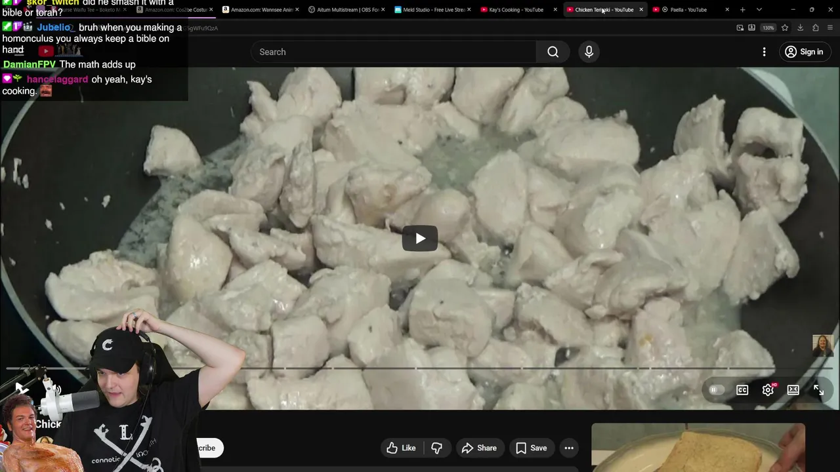This screenshot has height=472, width=840.
Task: Click username Jubelio in chat overlay
Action: 54,28
